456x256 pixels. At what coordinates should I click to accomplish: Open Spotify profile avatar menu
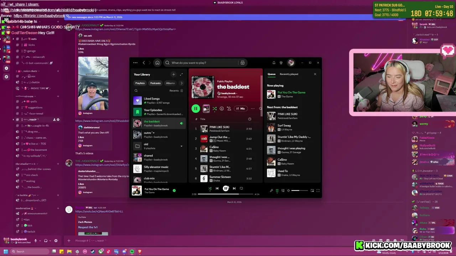[291, 63]
